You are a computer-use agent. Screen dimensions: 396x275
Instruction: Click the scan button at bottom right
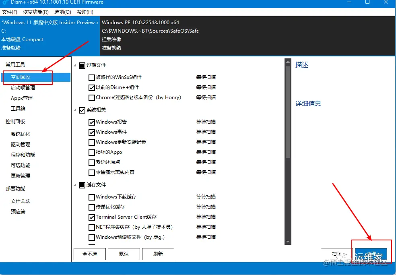click(336, 254)
